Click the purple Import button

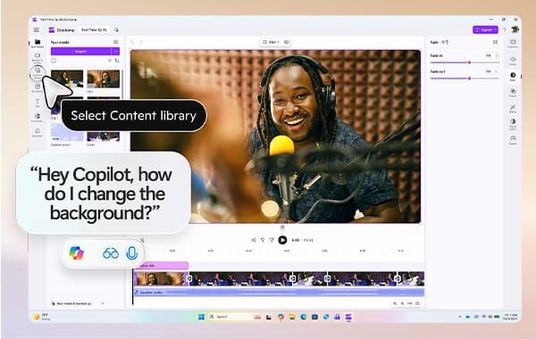81,51
